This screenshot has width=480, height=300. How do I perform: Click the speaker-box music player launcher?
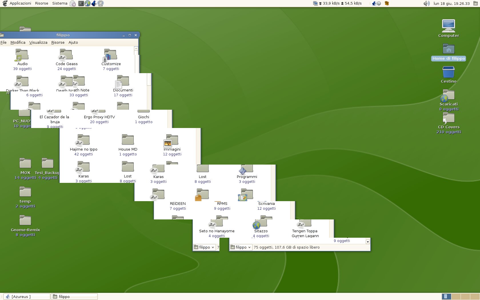tap(101, 3)
